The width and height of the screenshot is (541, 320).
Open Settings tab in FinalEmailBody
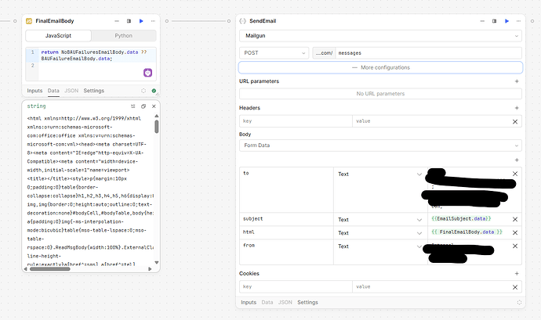click(x=94, y=91)
